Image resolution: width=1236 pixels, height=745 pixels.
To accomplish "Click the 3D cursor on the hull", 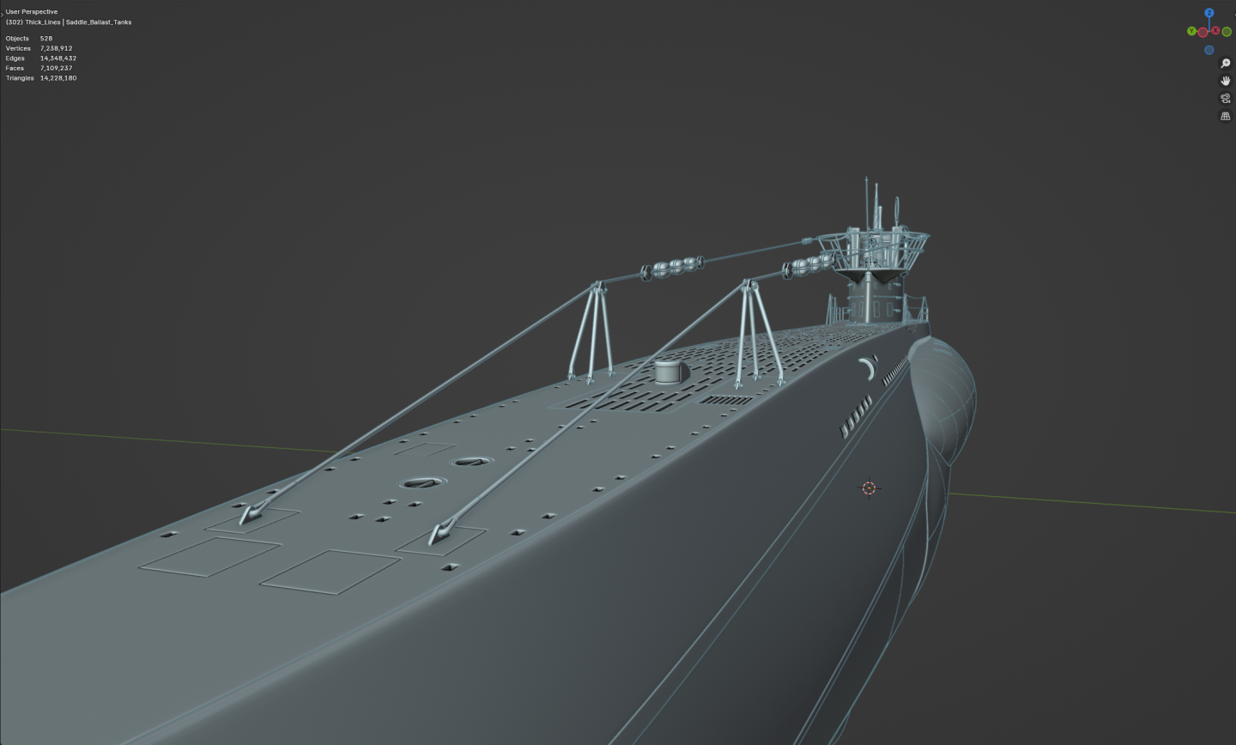I will 869,488.
